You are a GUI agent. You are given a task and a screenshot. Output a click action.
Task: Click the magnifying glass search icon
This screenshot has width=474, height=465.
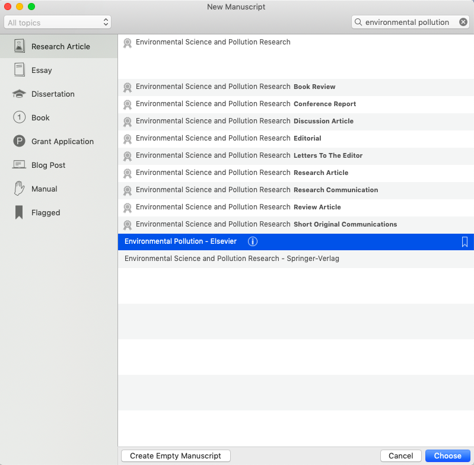pos(358,22)
